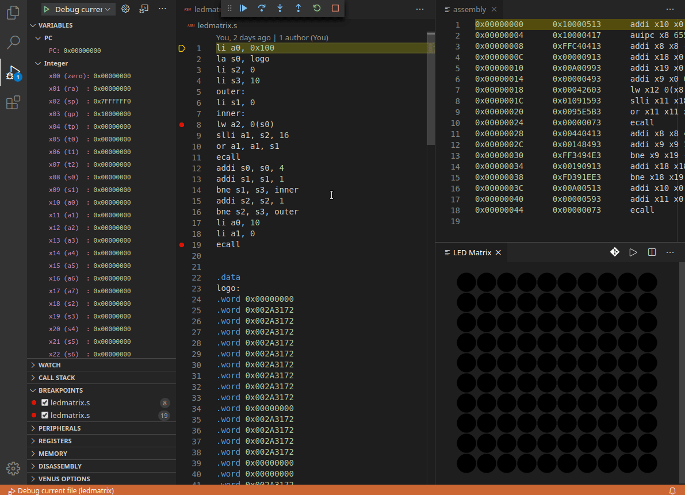Stop the debug session
685x495 pixels.
point(335,8)
